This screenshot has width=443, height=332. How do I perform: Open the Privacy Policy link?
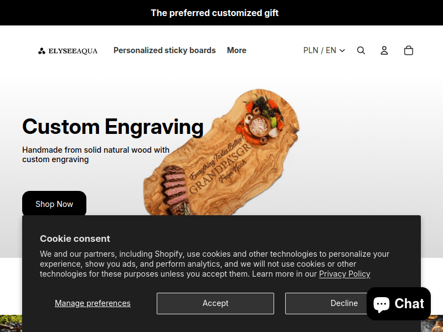(344, 274)
